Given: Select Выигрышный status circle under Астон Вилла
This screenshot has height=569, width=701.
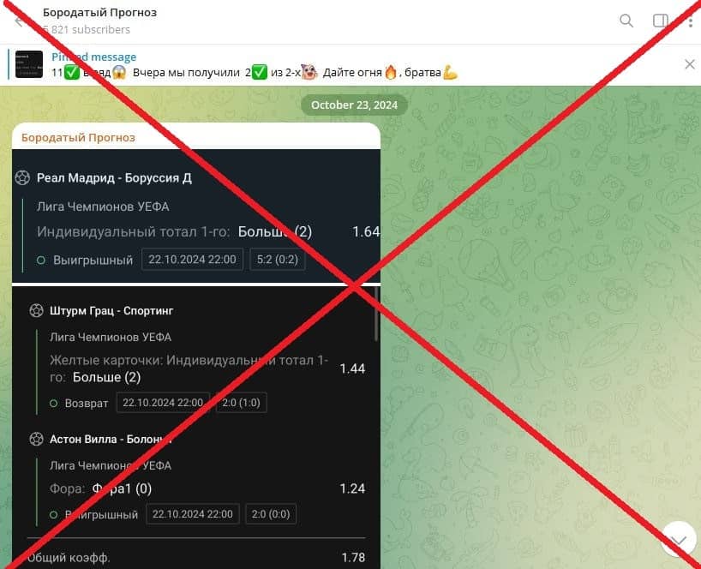Looking at the screenshot, I should coord(53,515).
